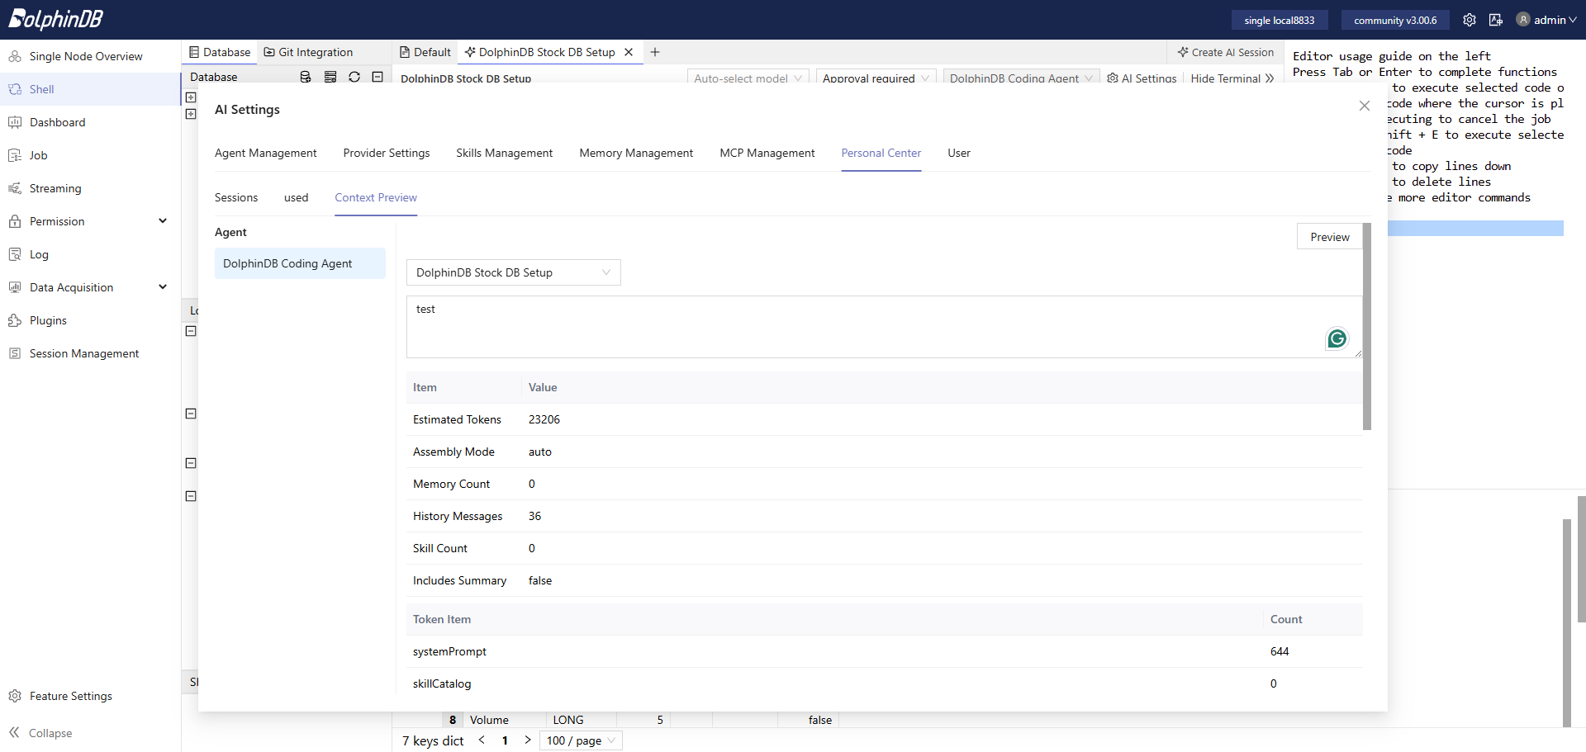
Task: Click the Shell icon in the sidebar
Action: coord(15,89)
